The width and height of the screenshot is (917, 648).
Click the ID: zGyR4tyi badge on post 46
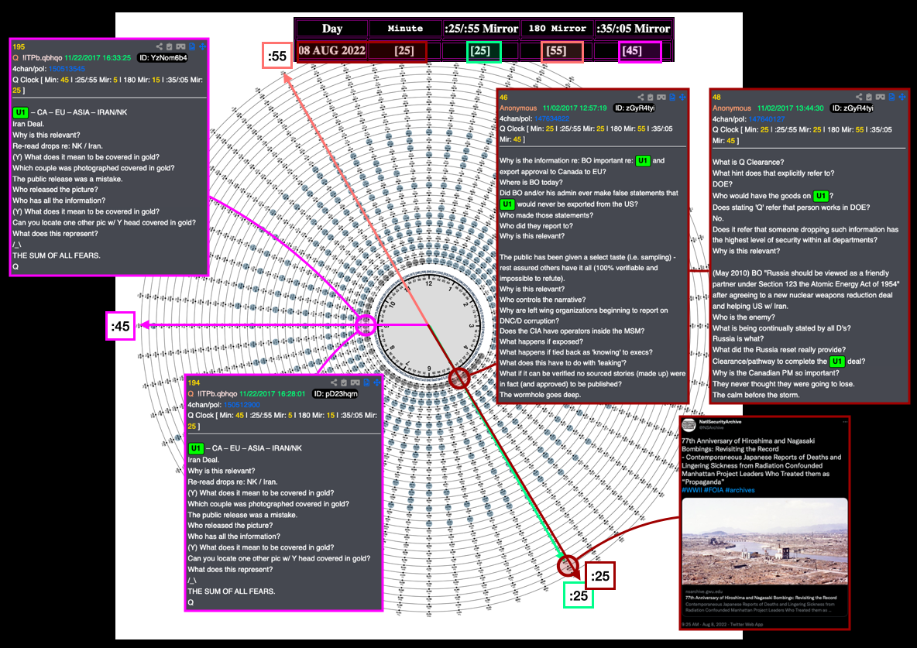[634, 108]
